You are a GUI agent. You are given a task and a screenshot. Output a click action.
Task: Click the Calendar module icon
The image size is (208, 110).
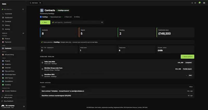tap(3, 68)
